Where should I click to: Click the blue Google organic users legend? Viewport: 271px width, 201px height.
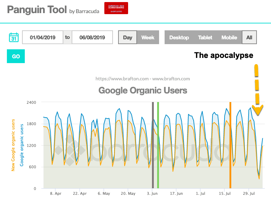click(x=22, y=145)
